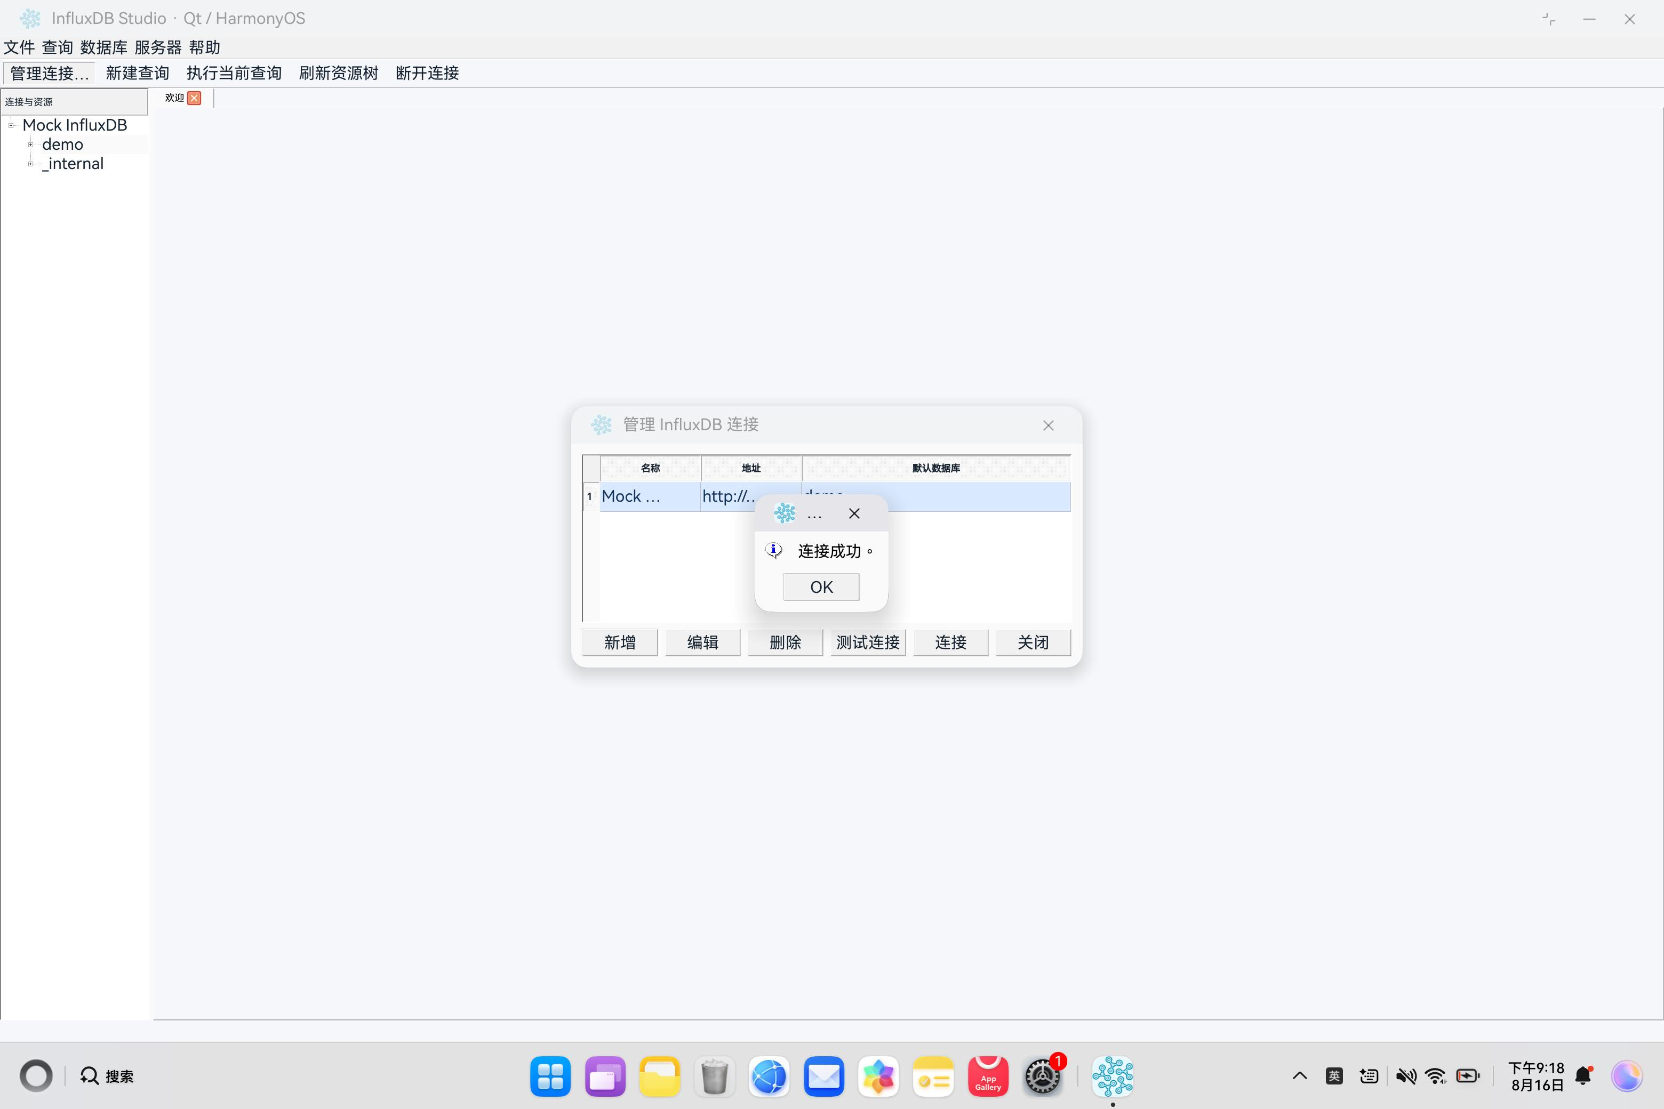The width and height of the screenshot is (1664, 1109).
Task: Open the purple multi-window app in dock
Action: [605, 1076]
